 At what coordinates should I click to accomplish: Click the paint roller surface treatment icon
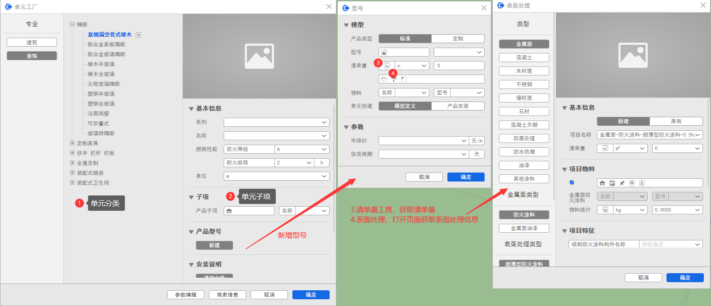393,79
